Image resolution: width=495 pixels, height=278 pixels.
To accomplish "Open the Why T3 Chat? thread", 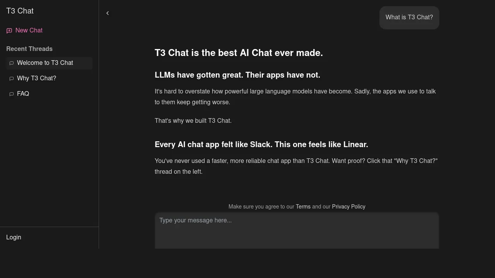I will (49, 78).
